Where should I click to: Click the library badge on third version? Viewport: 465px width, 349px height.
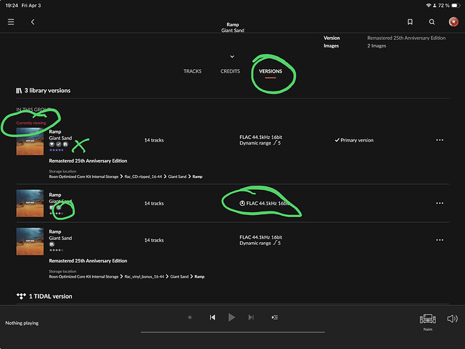pos(52,244)
